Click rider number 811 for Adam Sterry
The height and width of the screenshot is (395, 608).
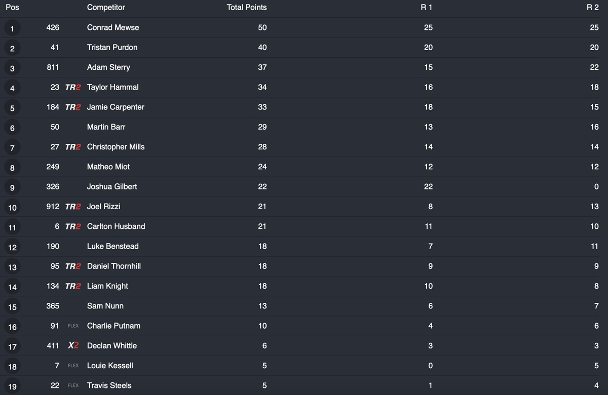(x=53, y=67)
